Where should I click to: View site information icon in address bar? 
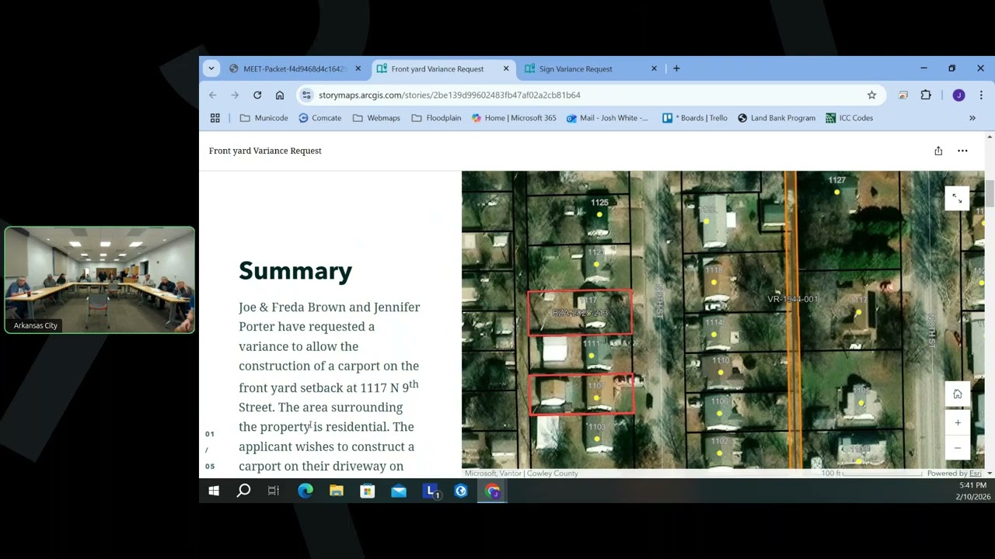[306, 95]
